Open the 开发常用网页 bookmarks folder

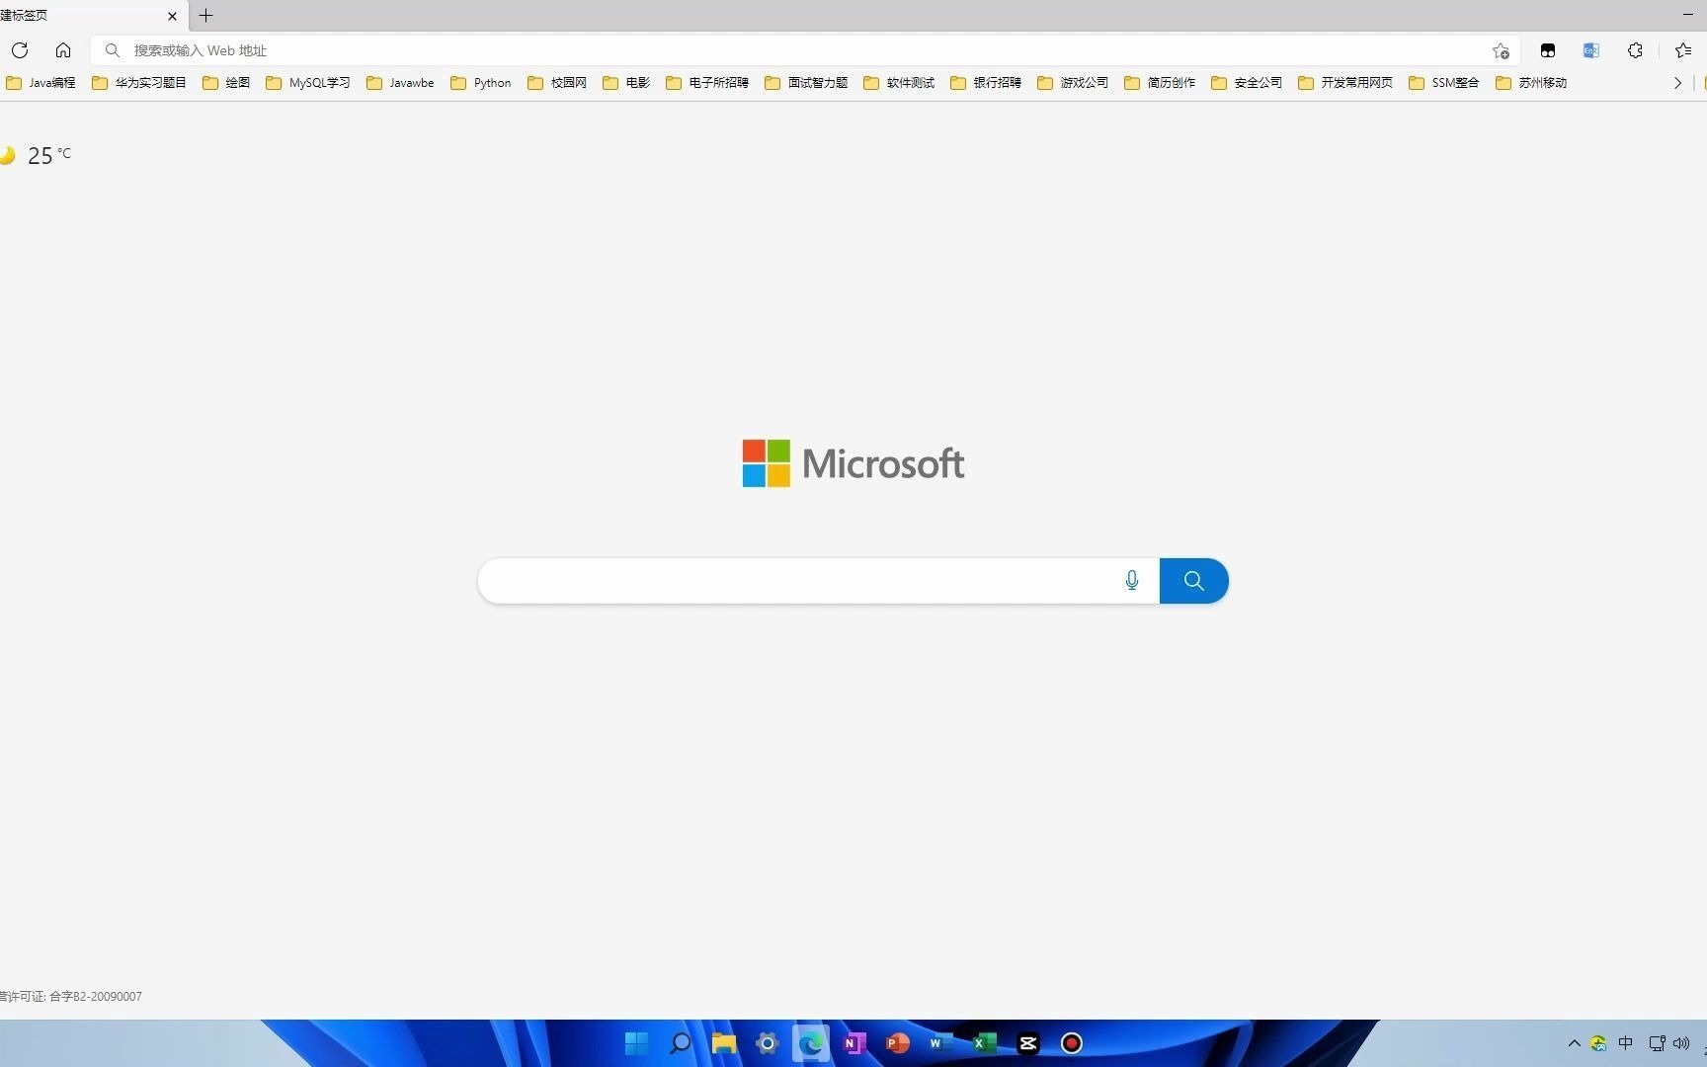point(1345,83)
